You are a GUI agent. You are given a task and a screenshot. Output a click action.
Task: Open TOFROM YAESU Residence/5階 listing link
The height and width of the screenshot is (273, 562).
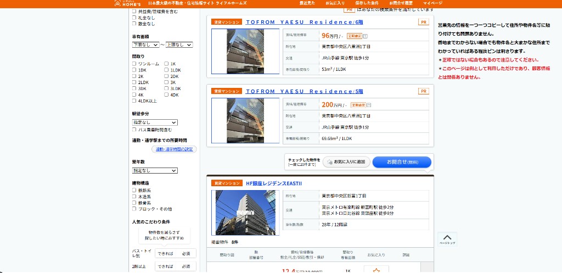coord(304,92)
